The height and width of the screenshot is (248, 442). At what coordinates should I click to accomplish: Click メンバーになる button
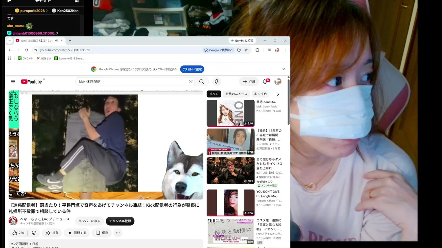[x=89, y=221]
